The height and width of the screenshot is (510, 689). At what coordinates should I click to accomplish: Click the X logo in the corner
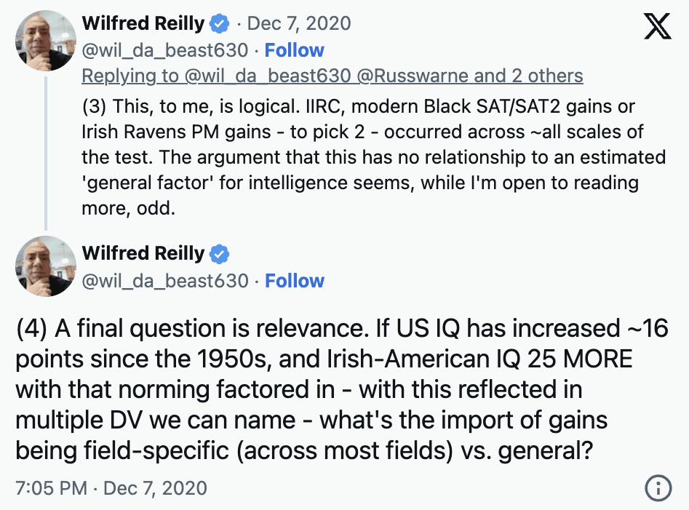658,27
